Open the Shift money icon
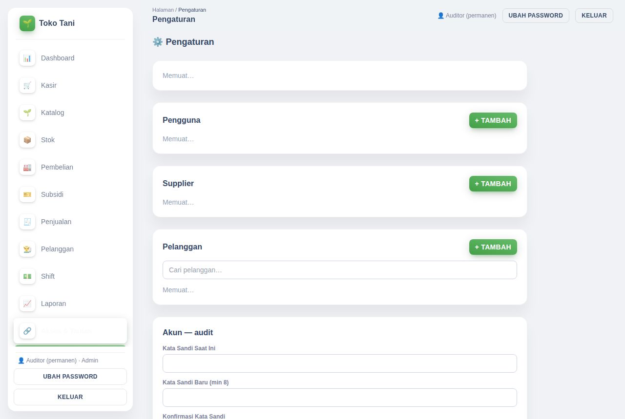 pos(27,276)
